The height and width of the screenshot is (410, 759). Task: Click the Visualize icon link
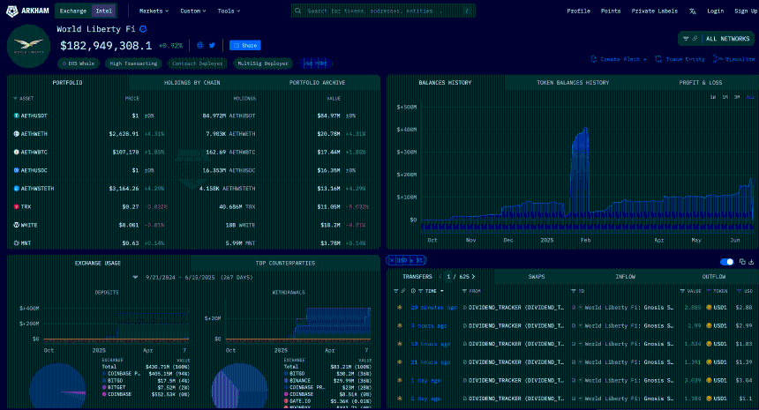715,59
